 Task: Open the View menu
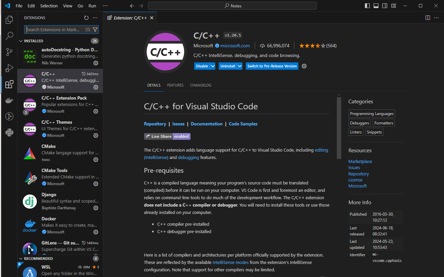68,6
